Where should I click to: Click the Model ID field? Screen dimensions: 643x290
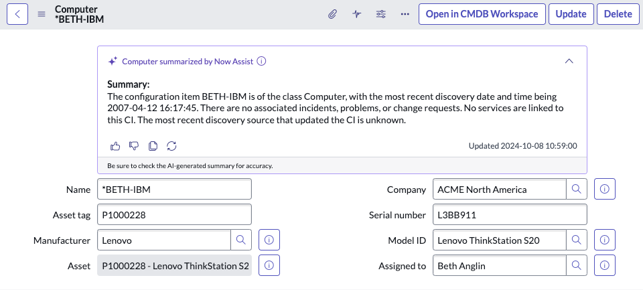(500, 240)
